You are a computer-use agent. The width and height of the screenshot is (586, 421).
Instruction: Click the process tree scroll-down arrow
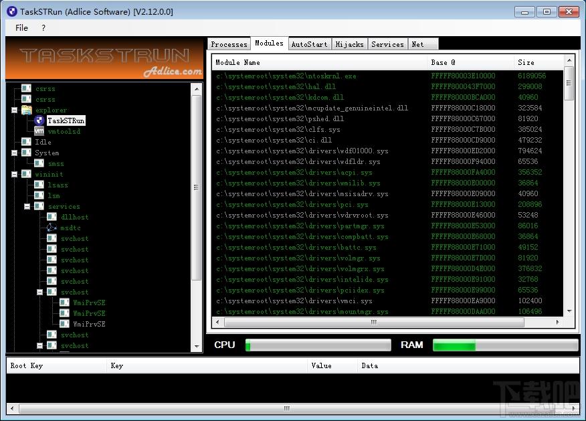click(197, 347)
